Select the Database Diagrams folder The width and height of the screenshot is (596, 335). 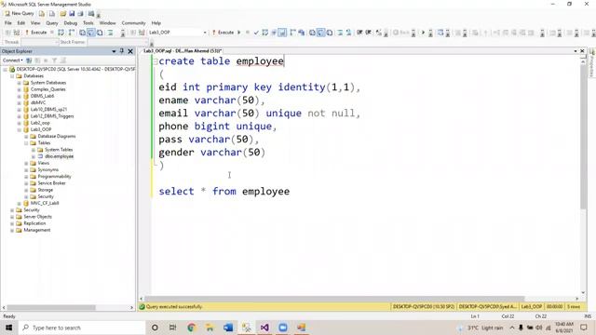56,137
